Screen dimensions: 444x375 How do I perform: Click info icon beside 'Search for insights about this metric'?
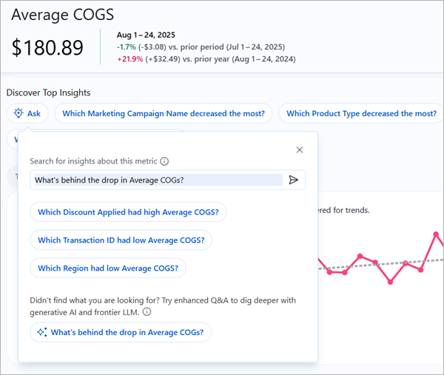click(x=164, y=161)
